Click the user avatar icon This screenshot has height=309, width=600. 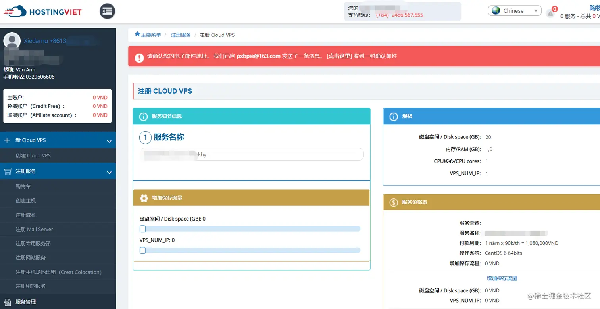12,40
